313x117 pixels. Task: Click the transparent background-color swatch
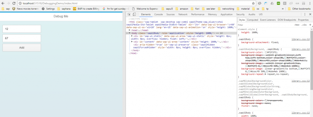(266, 101)
